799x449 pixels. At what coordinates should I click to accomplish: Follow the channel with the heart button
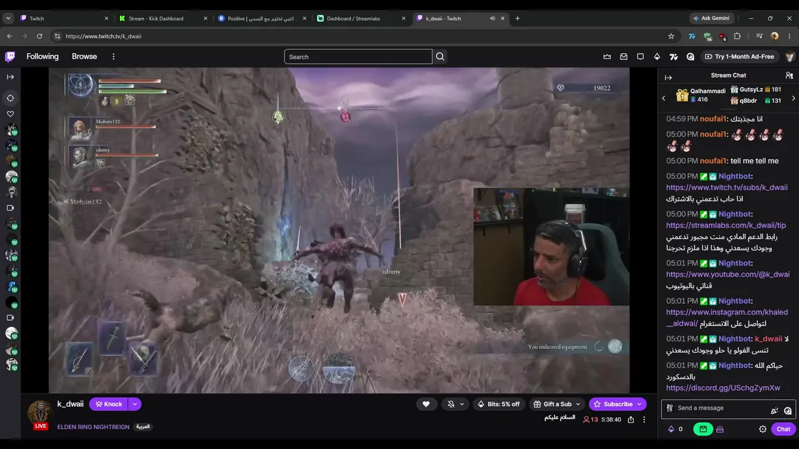pyautogui.click(x=426, y=404)
